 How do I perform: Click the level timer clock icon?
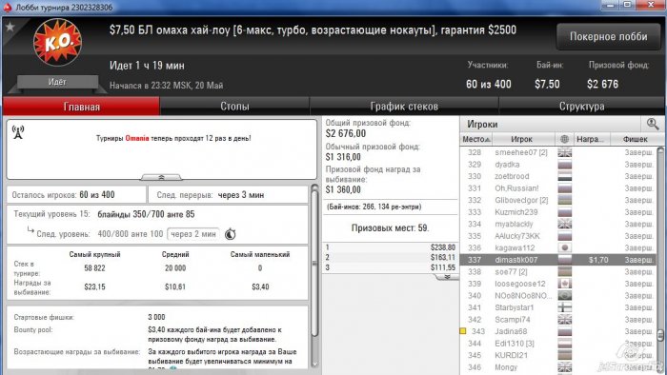click(x=231, y=234)
